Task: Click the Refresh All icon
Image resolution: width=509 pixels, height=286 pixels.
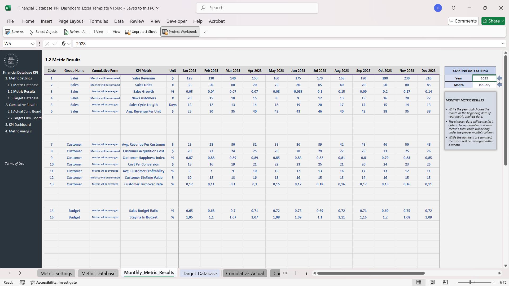Action: [x=66, y=32]
